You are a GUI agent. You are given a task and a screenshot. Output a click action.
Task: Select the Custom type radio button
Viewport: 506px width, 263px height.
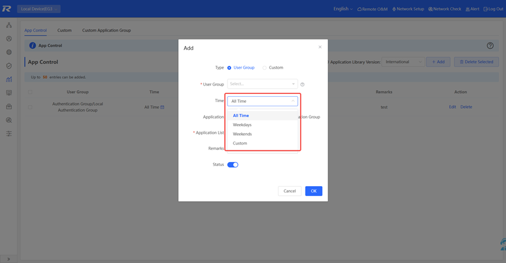point(264,68)
